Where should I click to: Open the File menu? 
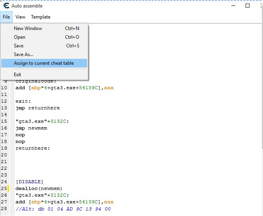[x=6, y=17]
